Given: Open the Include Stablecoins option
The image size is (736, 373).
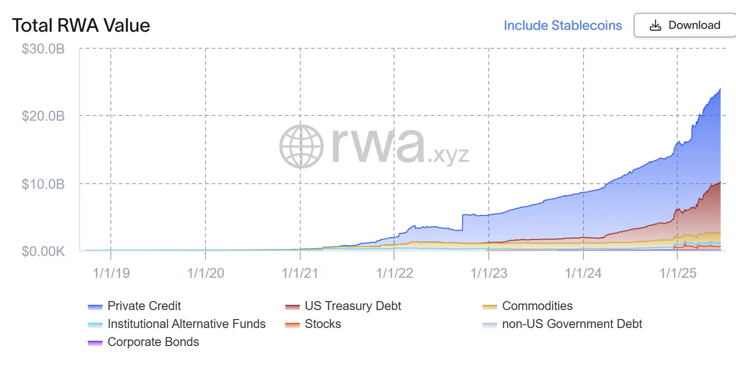Looking at the screenshot, I should [x=563, y=25].
